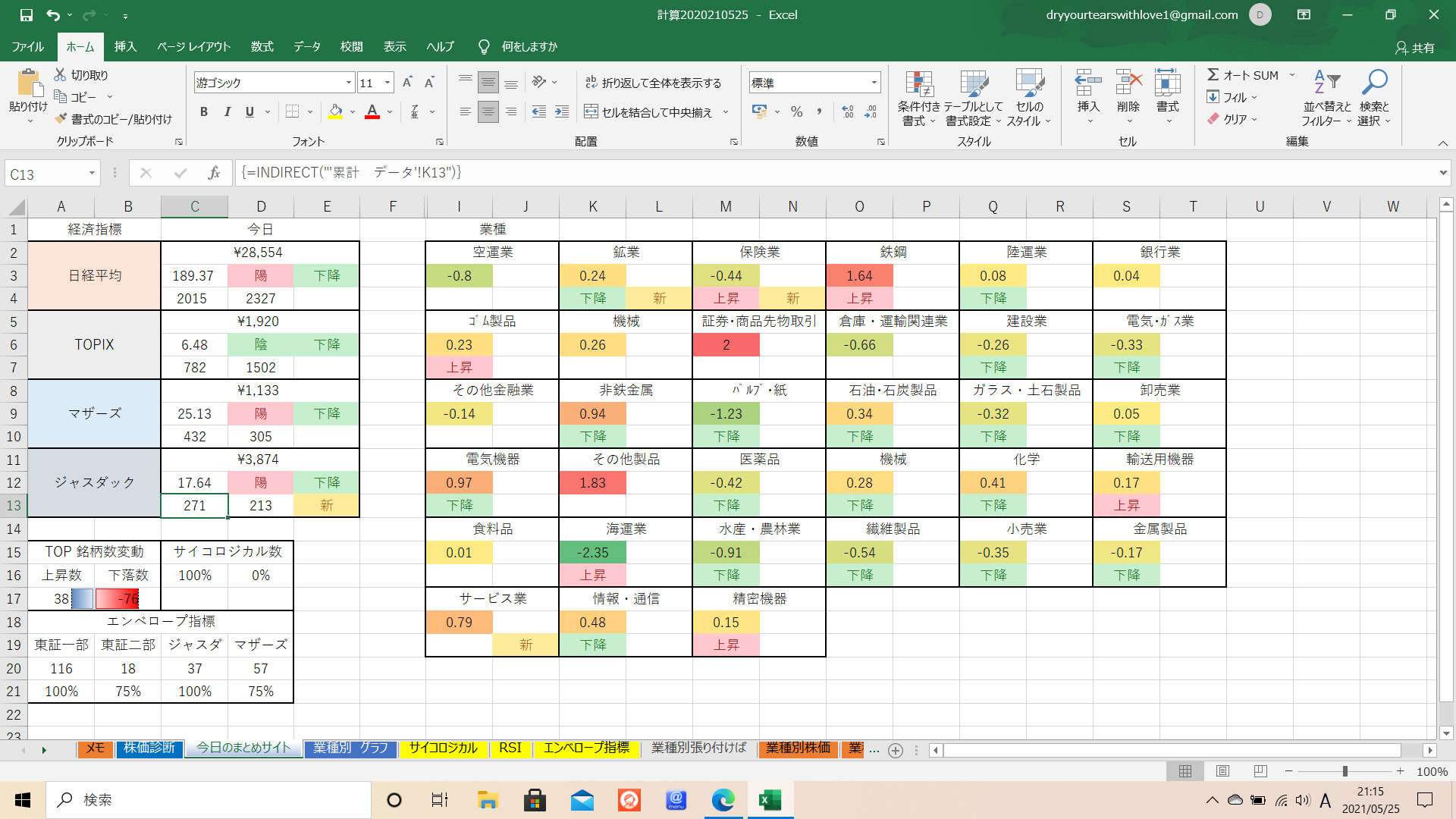Click the Percent Style icon
Screen dimensions: 1456x819
point(796,111)
